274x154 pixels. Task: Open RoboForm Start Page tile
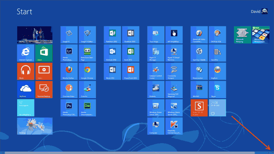(x=87, y=53)
